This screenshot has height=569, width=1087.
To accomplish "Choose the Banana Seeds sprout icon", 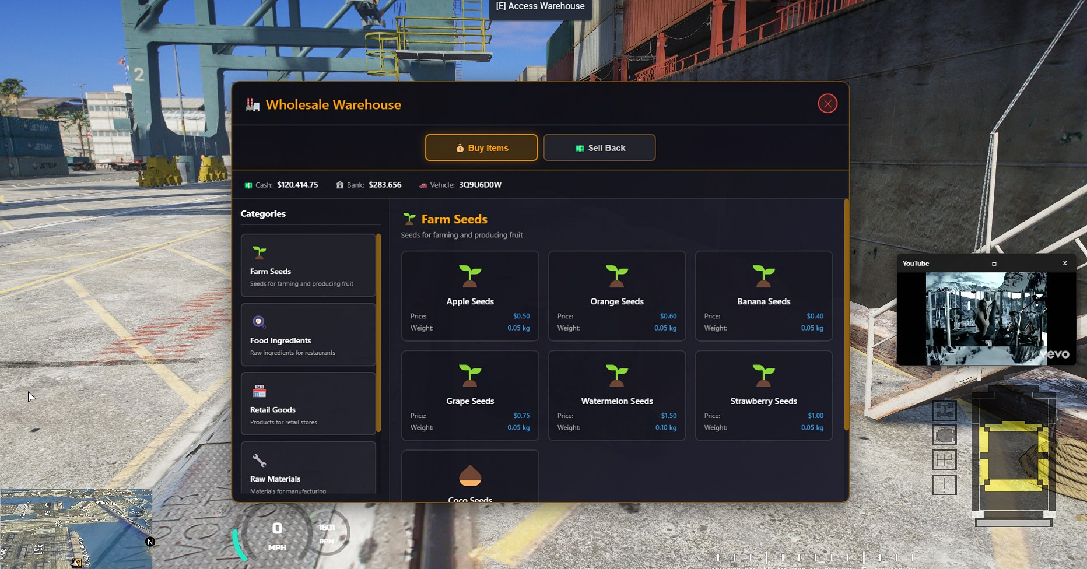I will point(764,276).
